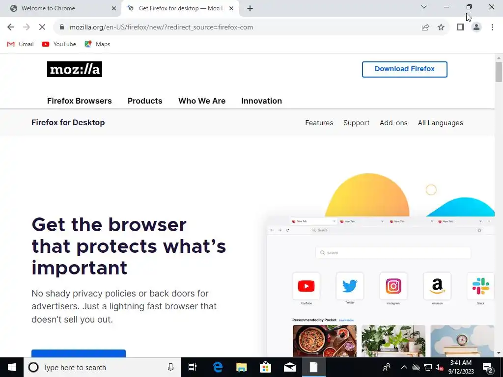Click the taskbar microphone icon
This screenshot has width=503, height=377.
tap(170, 367)
